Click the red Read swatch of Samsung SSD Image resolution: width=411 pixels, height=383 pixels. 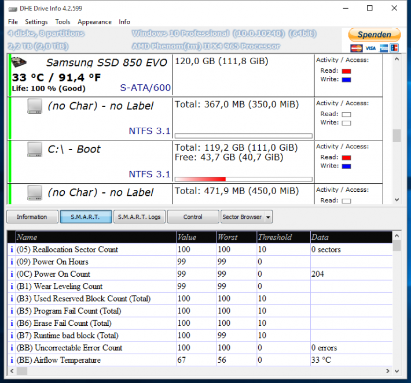(346, 71)
